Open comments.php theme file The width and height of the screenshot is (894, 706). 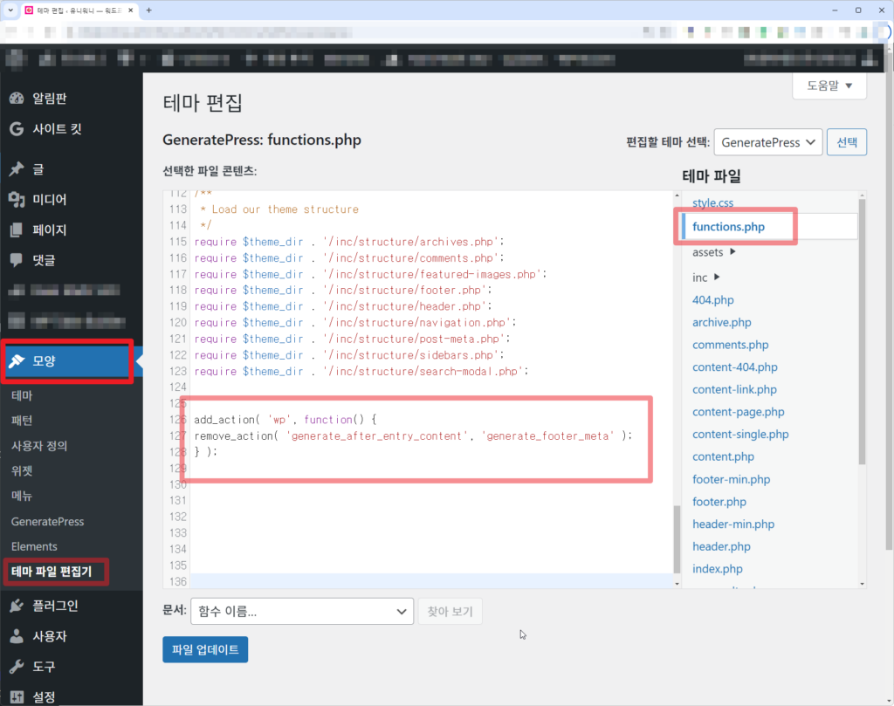click(731, 345)
